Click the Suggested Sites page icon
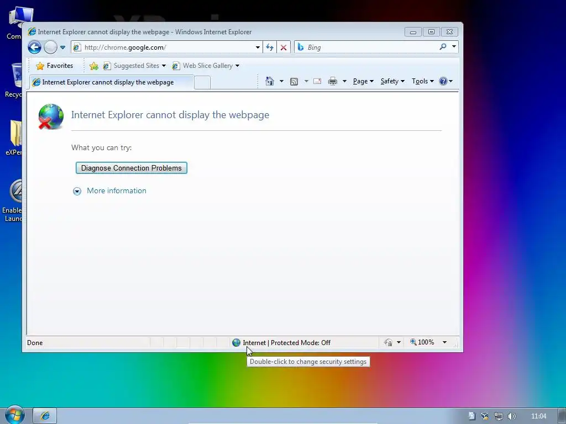Screen dimensions: 566x424 tap(107, 66)
